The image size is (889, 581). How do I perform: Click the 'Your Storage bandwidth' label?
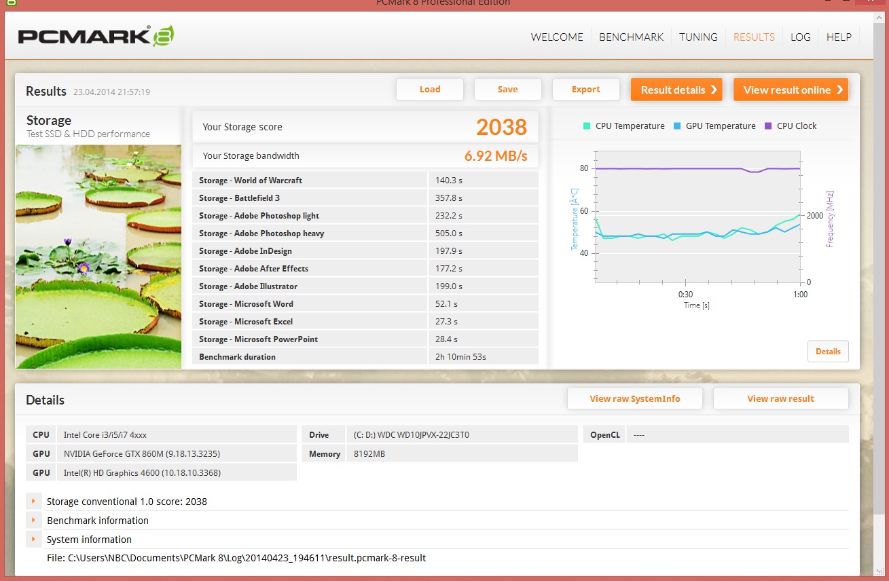coord(251,155)
